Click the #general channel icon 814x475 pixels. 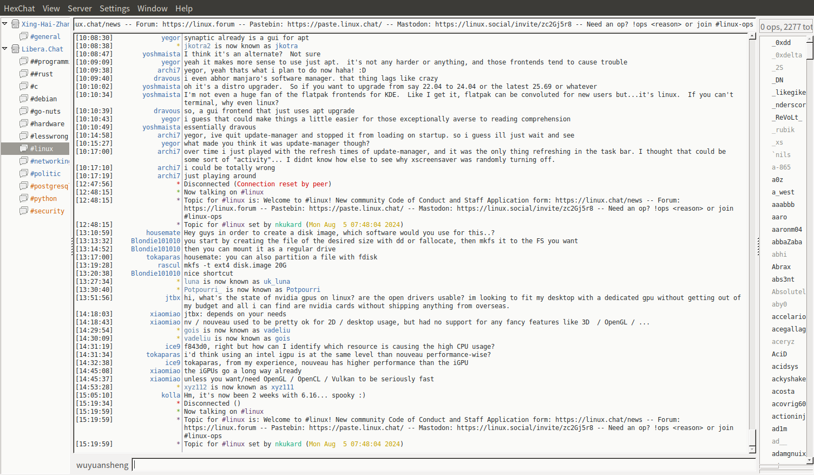24,36
